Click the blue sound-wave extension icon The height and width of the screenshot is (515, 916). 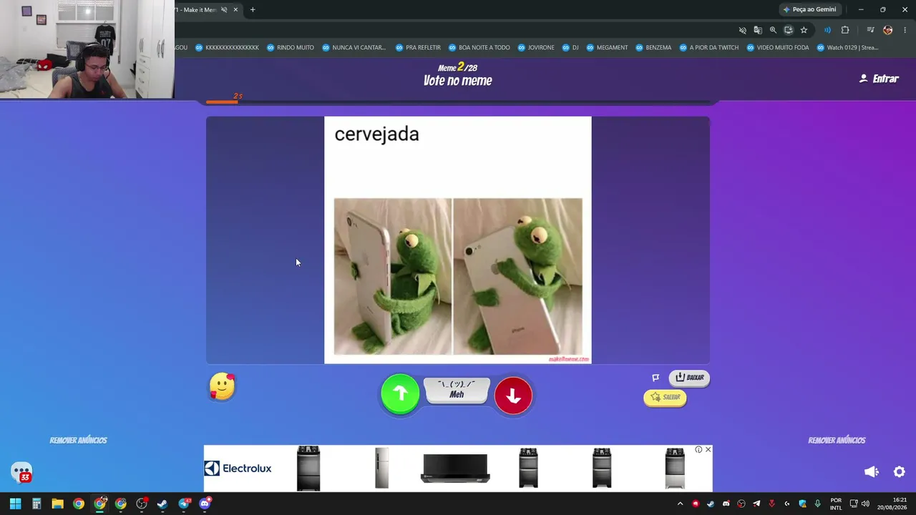pos(827,30)
